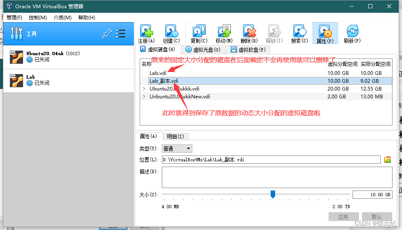Select the Lab.vdi disk row
402x230 pixels.
coord(266,73)
